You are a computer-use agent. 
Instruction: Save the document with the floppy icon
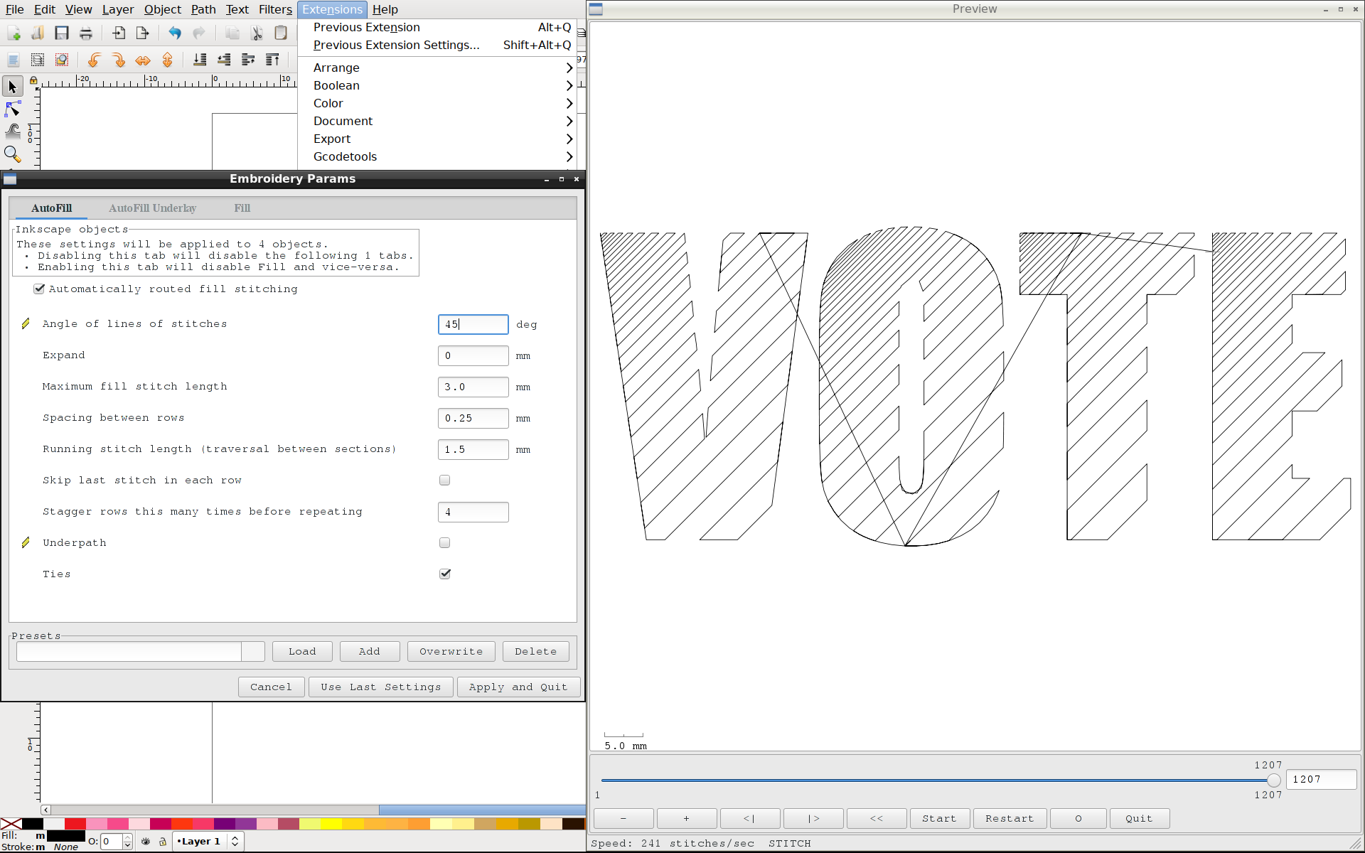[62, 33]
